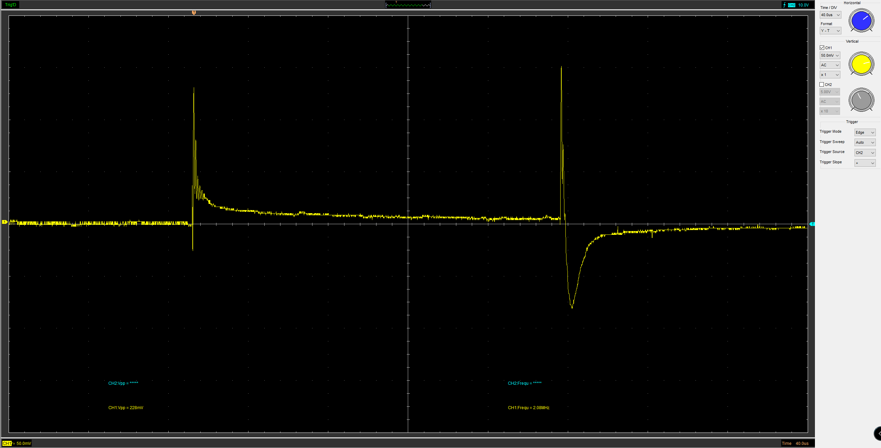Open the CH1 50.0mV volts dropdown

(830, 56)
